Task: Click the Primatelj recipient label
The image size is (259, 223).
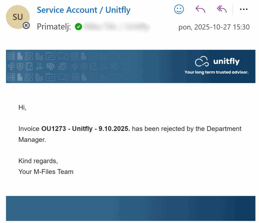Action: click(x=54, y=27)
